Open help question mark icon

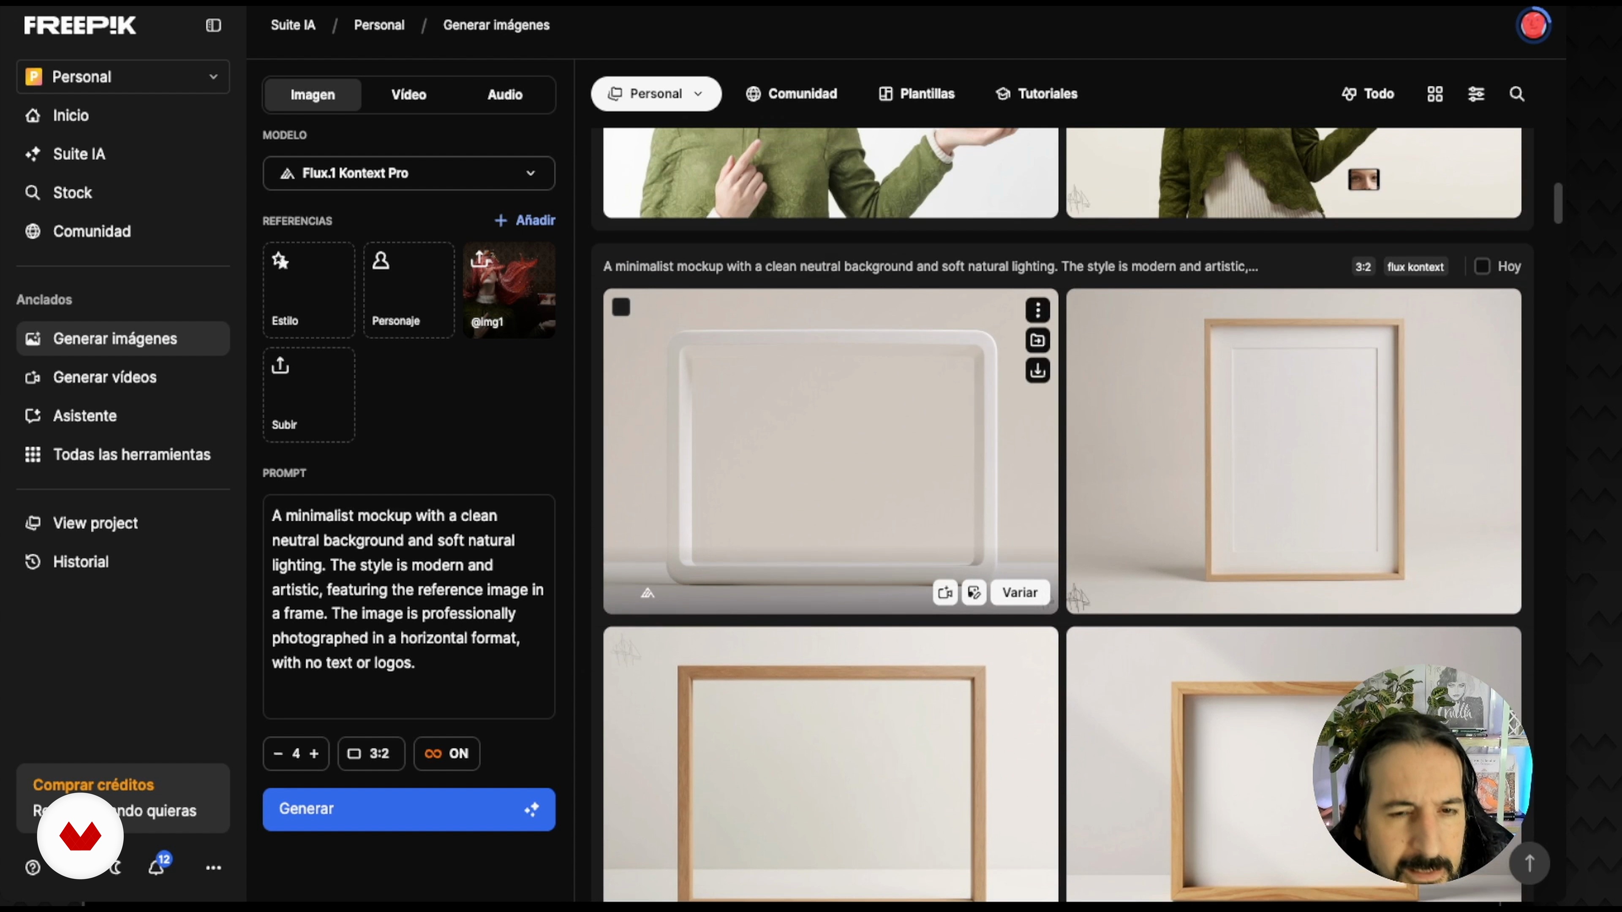(33, 867)
